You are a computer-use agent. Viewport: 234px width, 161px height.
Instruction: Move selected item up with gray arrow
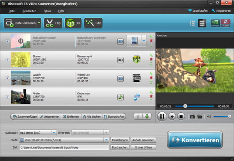pyautogui.click(x=138, y=117)
